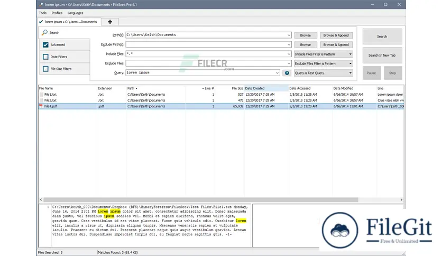This screenshot has width=442, height=256.
Task: Click 6/16/2014 11:01 AM modified date
Action: point(348,106)
